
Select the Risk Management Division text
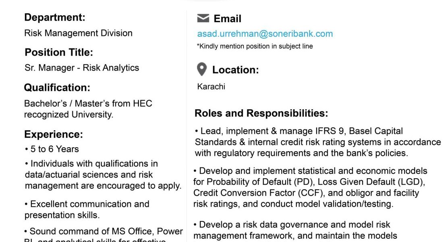click(x=78, y=33)
